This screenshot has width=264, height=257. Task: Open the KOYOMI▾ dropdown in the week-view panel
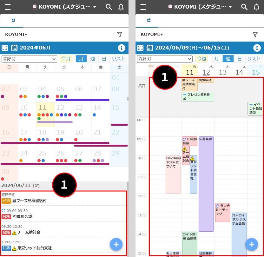pos(152,35)
